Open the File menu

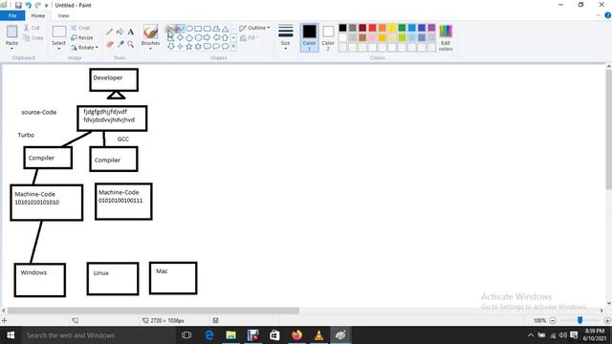[x=12, y=15]
